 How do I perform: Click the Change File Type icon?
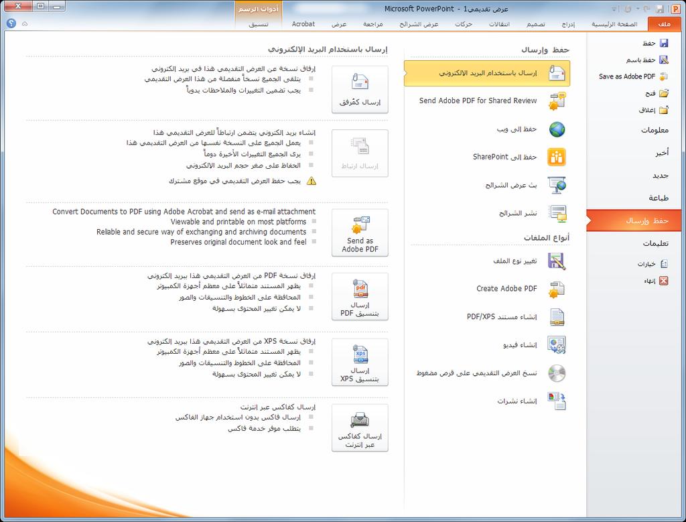(x=557, y=261)
